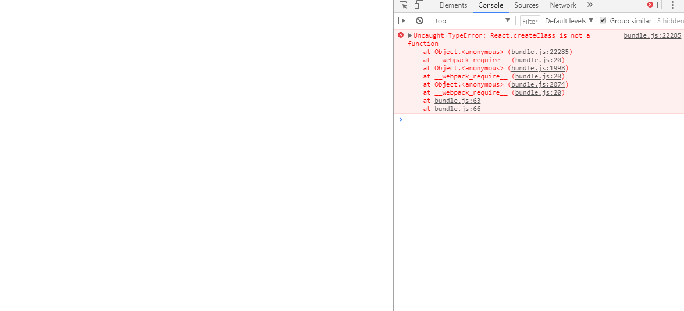
Task: Open the DevTools three-dot menu
Action: pos(672,5)
